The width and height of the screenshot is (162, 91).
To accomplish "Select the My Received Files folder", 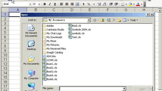I will coord(54,49).
